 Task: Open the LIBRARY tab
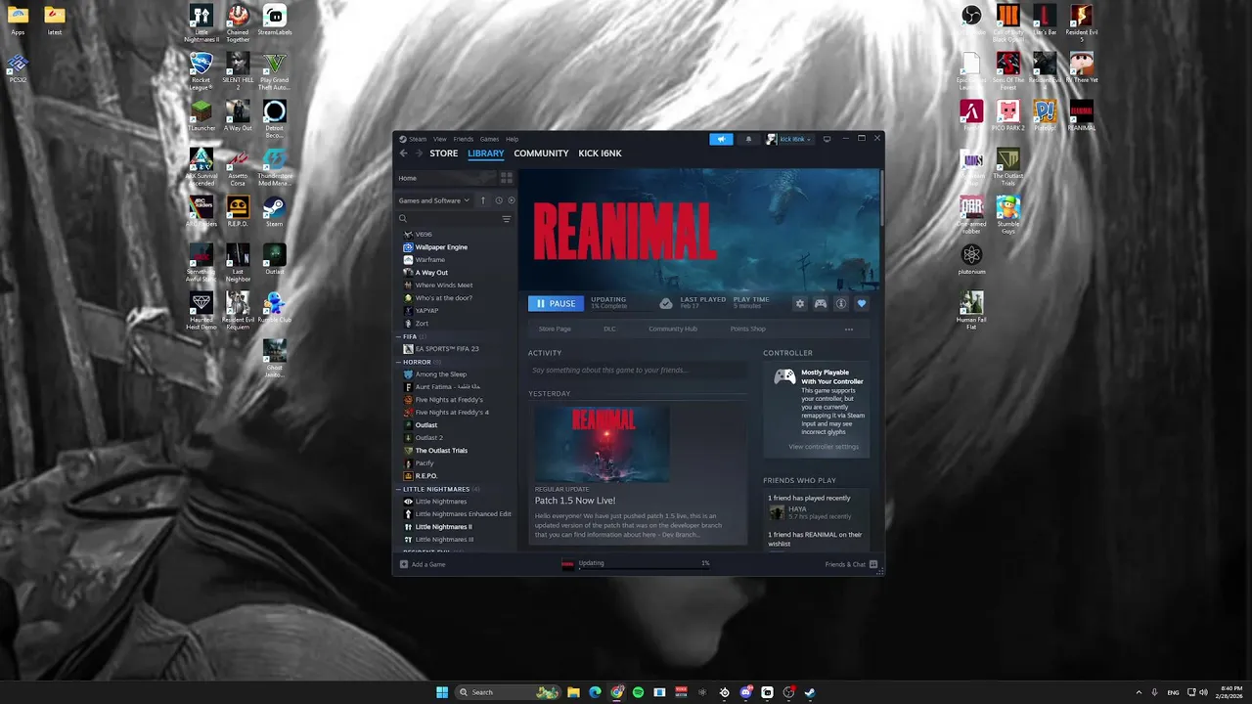(x=485, y=154)
